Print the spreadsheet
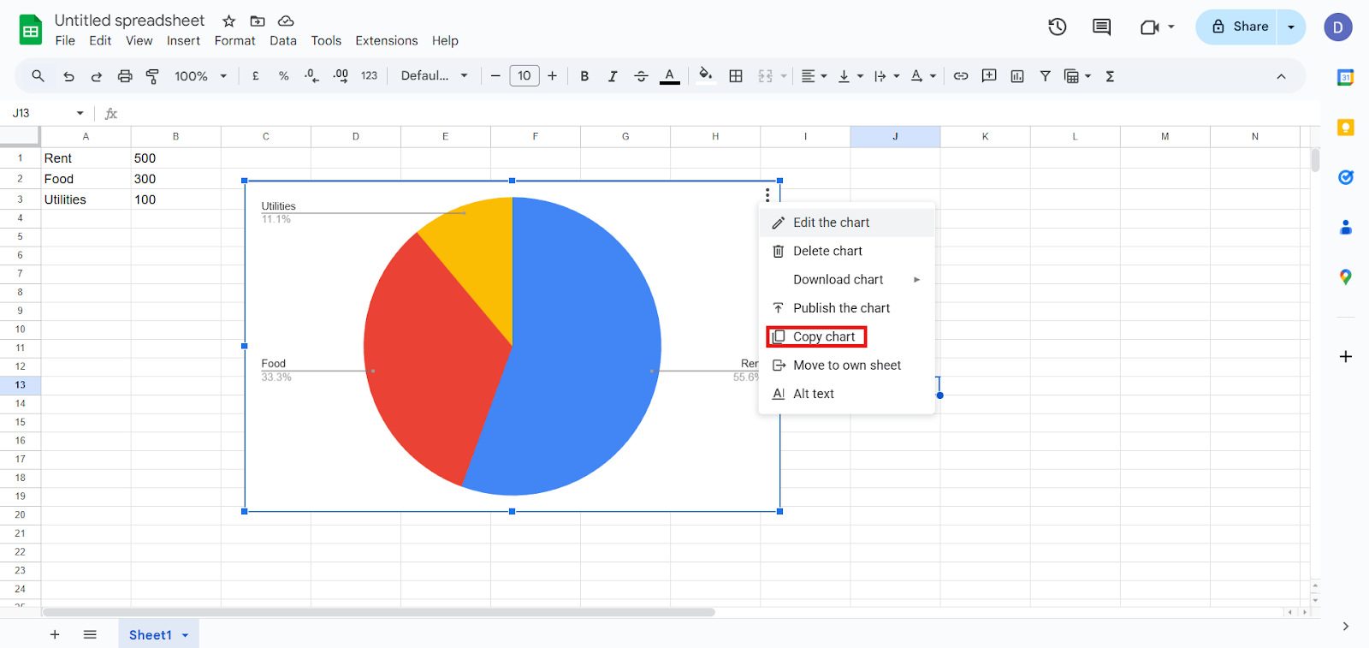The width and height of the screenshot is (1369, 648). point(125,76)
